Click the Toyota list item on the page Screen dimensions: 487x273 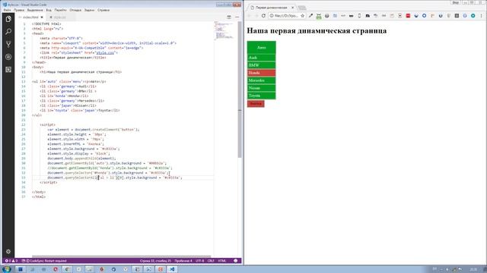tap(261, 96)
